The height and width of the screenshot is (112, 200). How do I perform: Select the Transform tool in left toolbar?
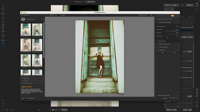(3, 12)
